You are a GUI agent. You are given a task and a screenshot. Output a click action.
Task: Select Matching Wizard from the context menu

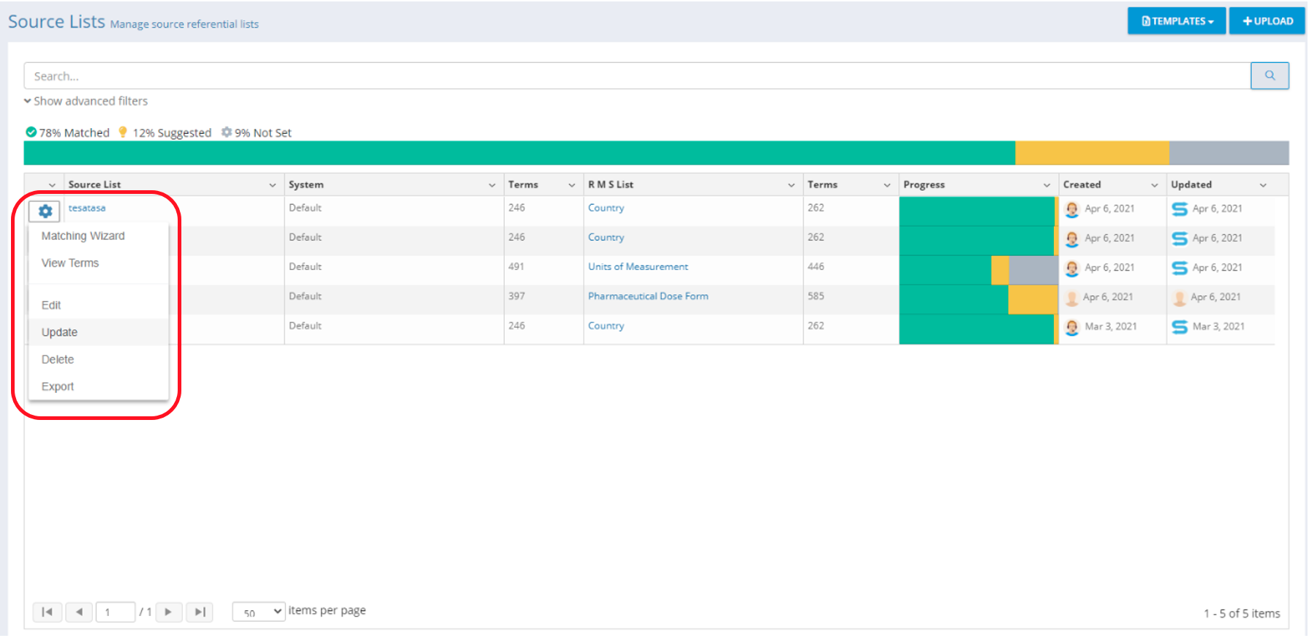(83, 236)
